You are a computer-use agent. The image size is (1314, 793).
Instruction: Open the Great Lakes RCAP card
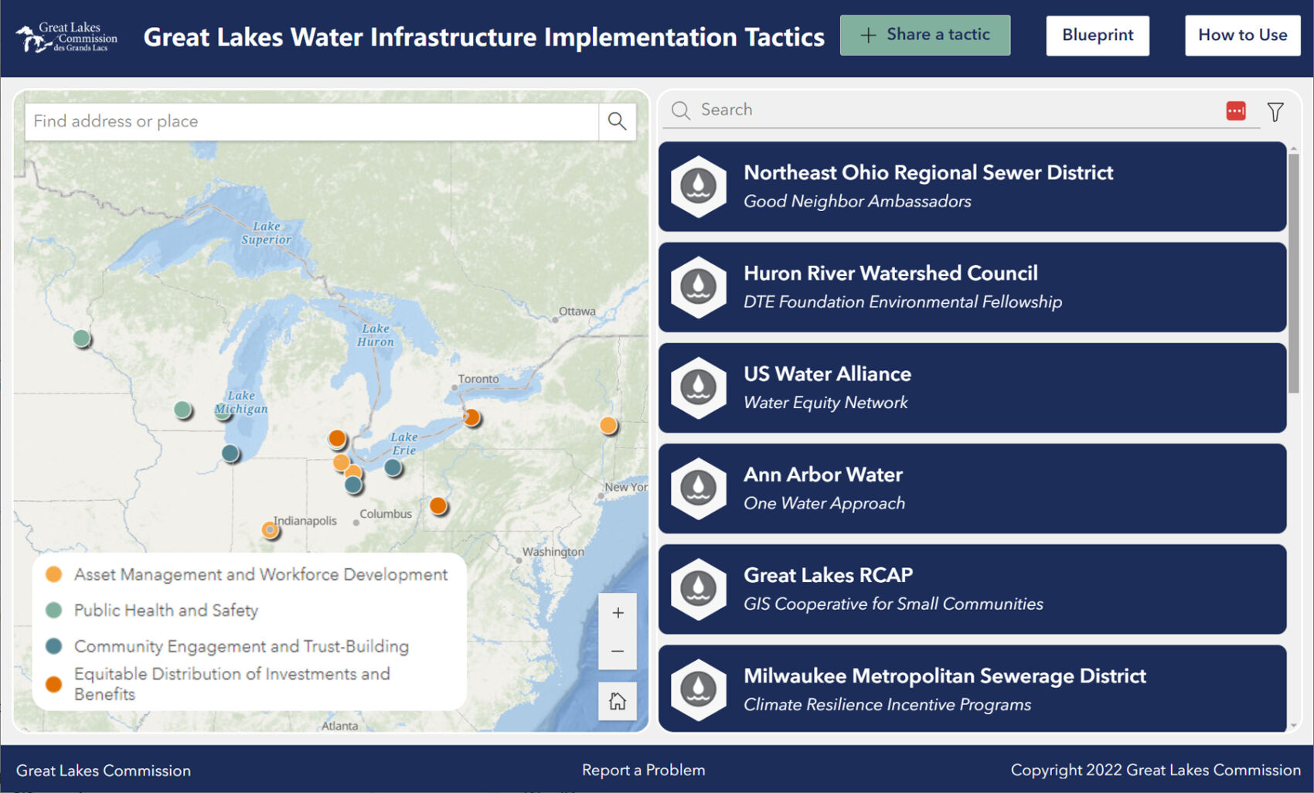(x=972, y=589)
